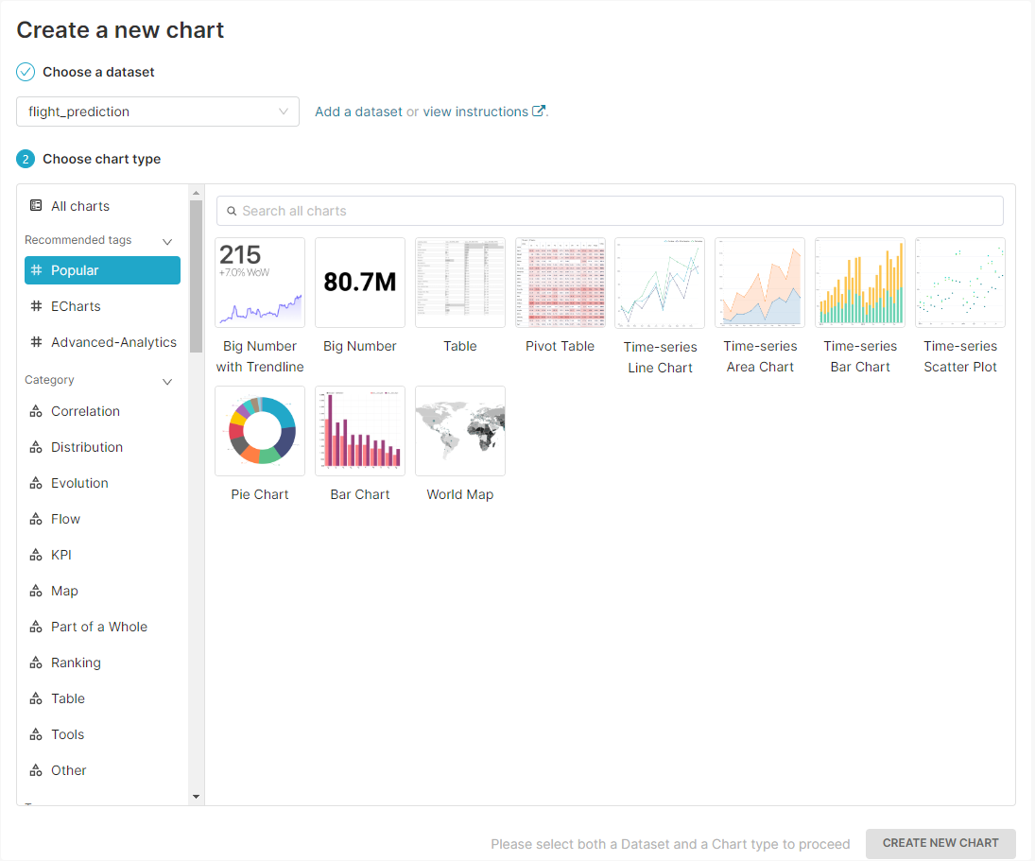Click the icon next to the KPI category

pos(38,555)
